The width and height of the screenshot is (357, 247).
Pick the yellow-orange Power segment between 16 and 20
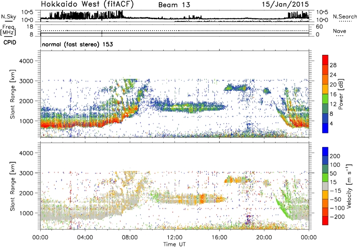(x=325, y=89)
